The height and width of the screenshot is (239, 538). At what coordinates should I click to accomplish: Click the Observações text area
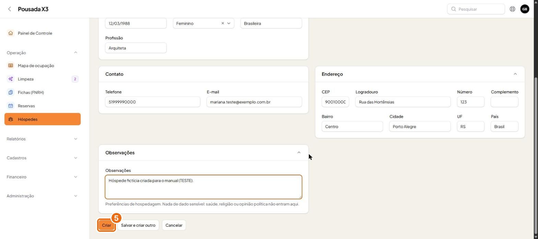click(203, 187)
